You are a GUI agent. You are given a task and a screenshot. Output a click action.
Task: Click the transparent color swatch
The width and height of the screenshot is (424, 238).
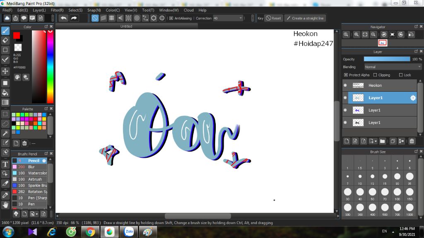coord(18,48)
